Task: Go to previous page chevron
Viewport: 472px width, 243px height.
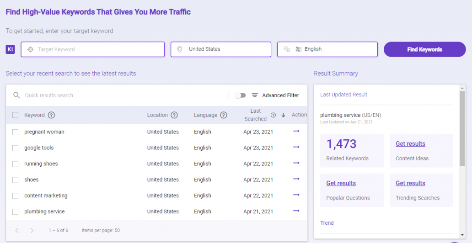Action: [17, 231]
